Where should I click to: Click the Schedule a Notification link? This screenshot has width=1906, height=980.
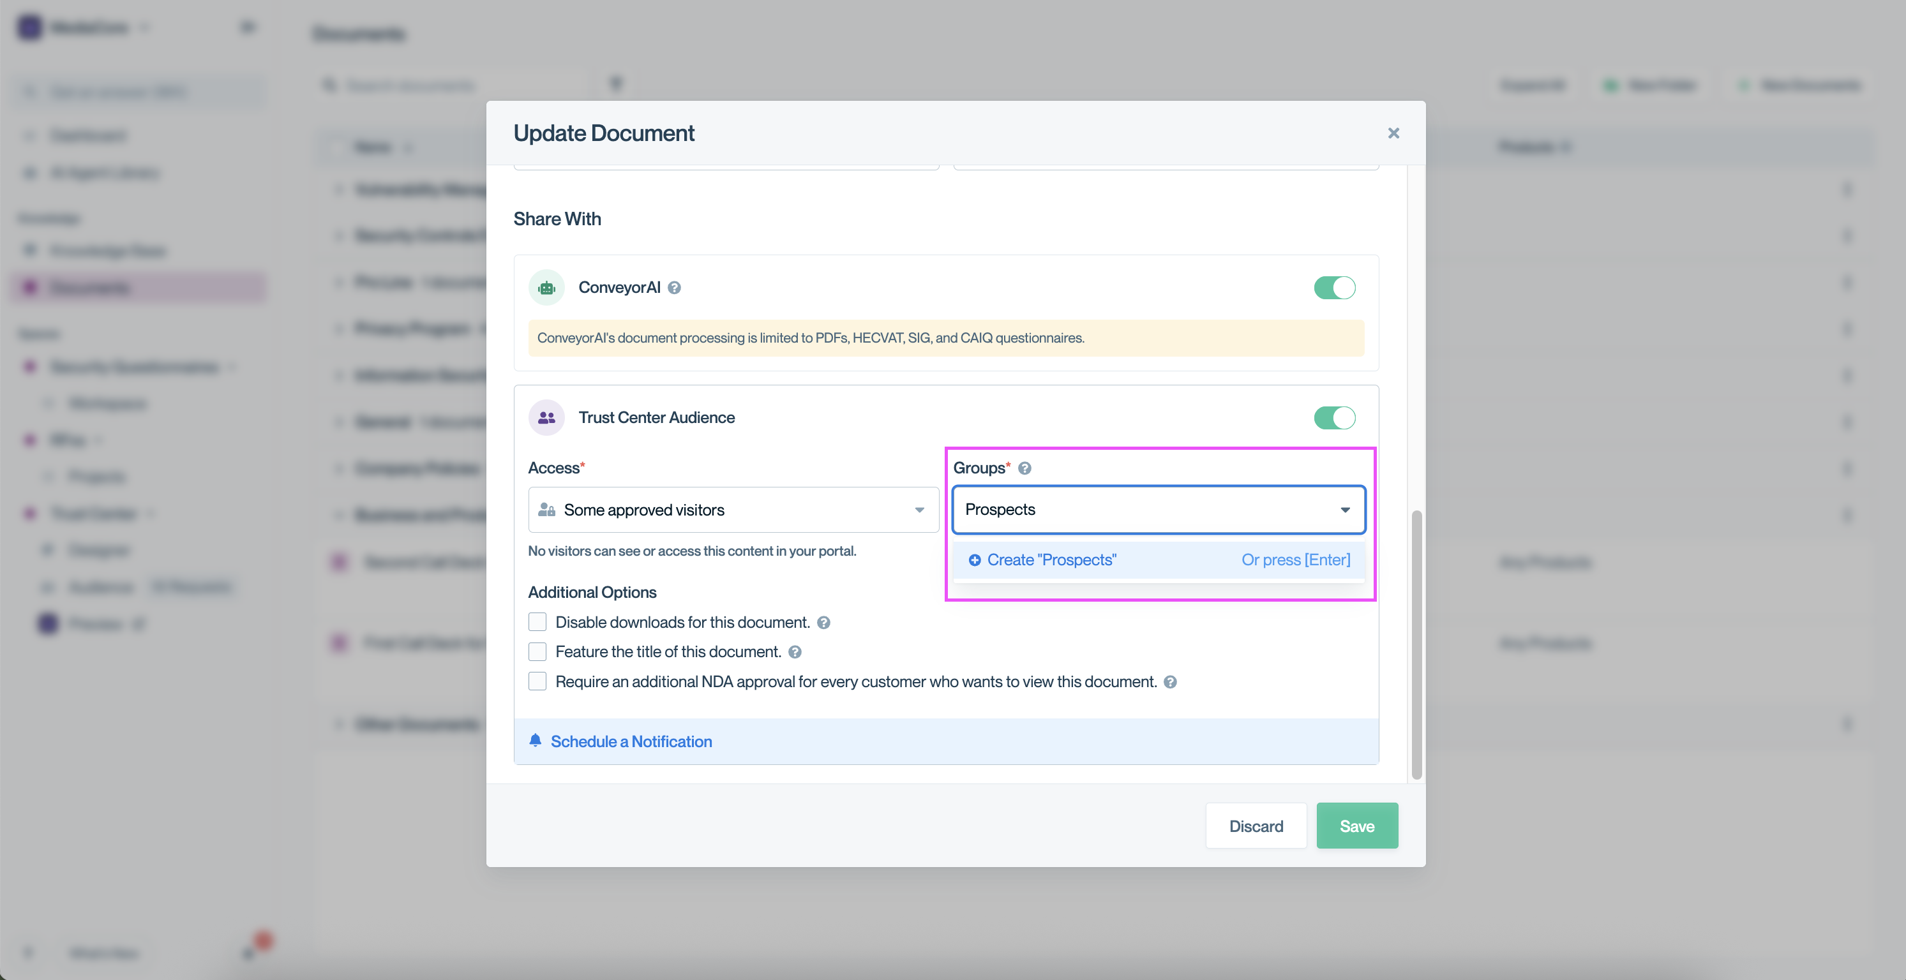point(631,741)
